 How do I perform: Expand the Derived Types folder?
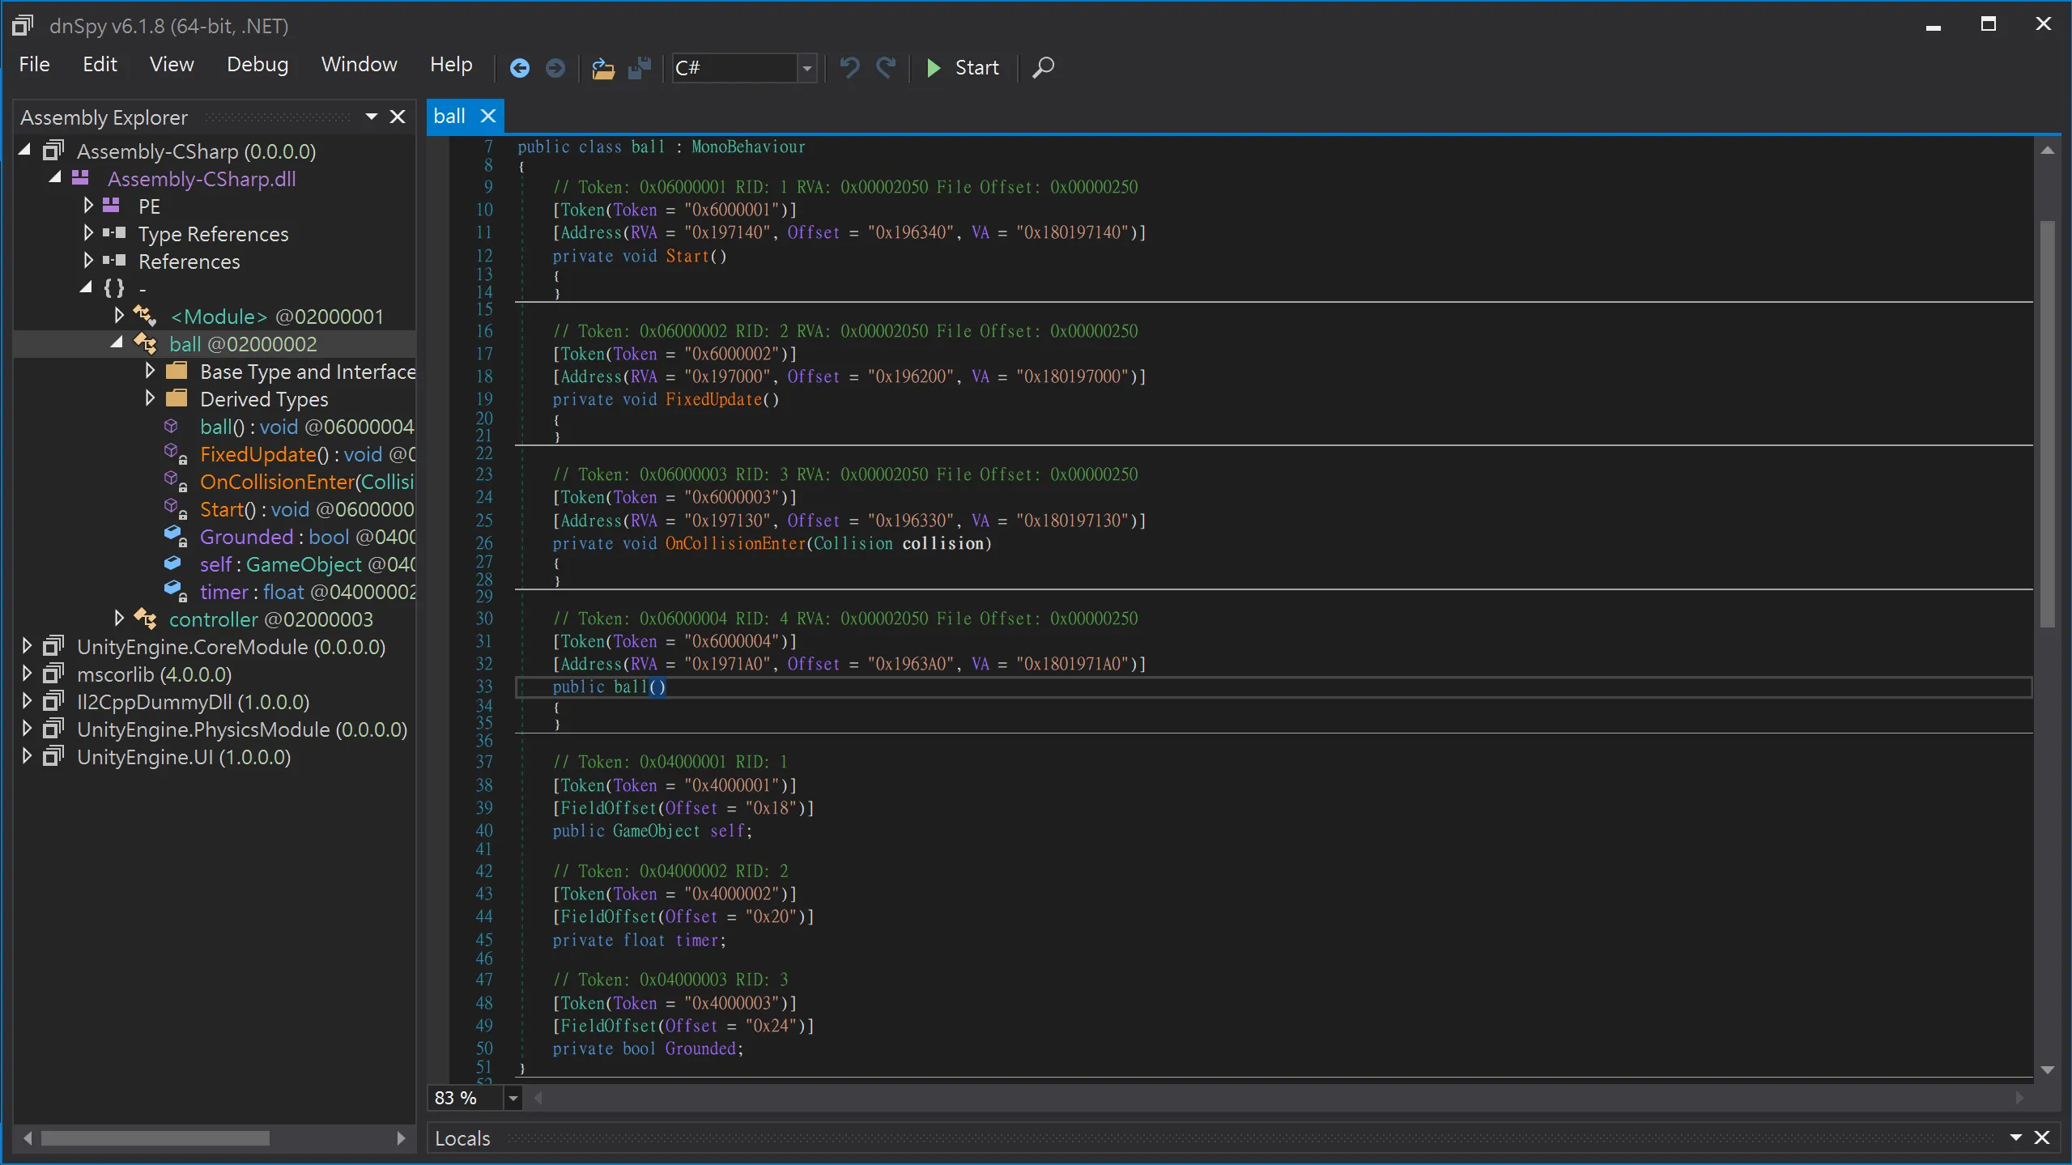tap(150, 398)
